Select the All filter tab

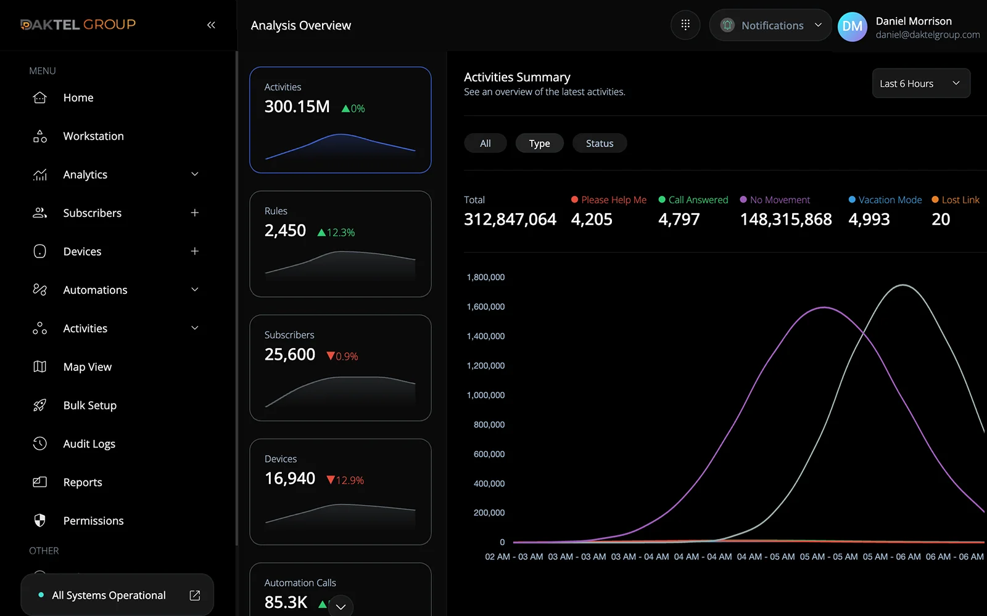(485, 143)
